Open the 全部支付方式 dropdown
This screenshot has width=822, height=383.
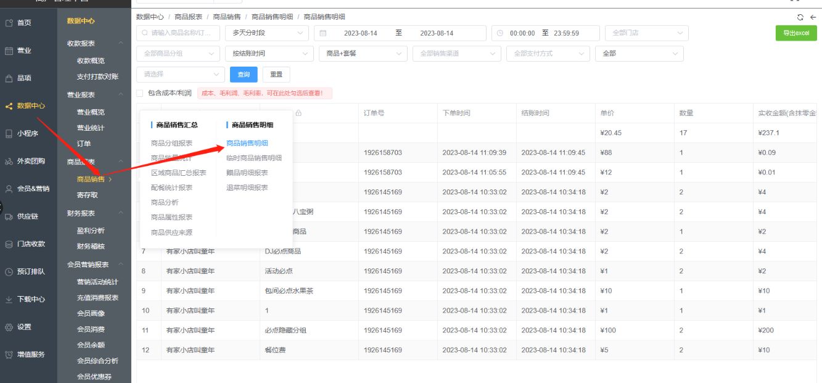click(548, 54)
